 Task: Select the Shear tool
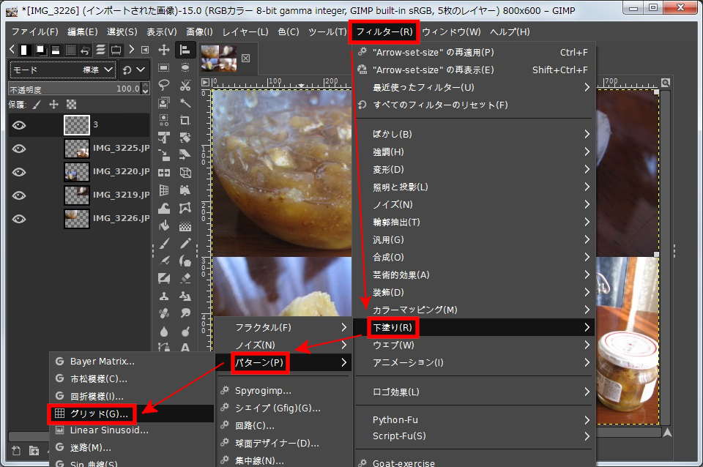click(185, 155)
